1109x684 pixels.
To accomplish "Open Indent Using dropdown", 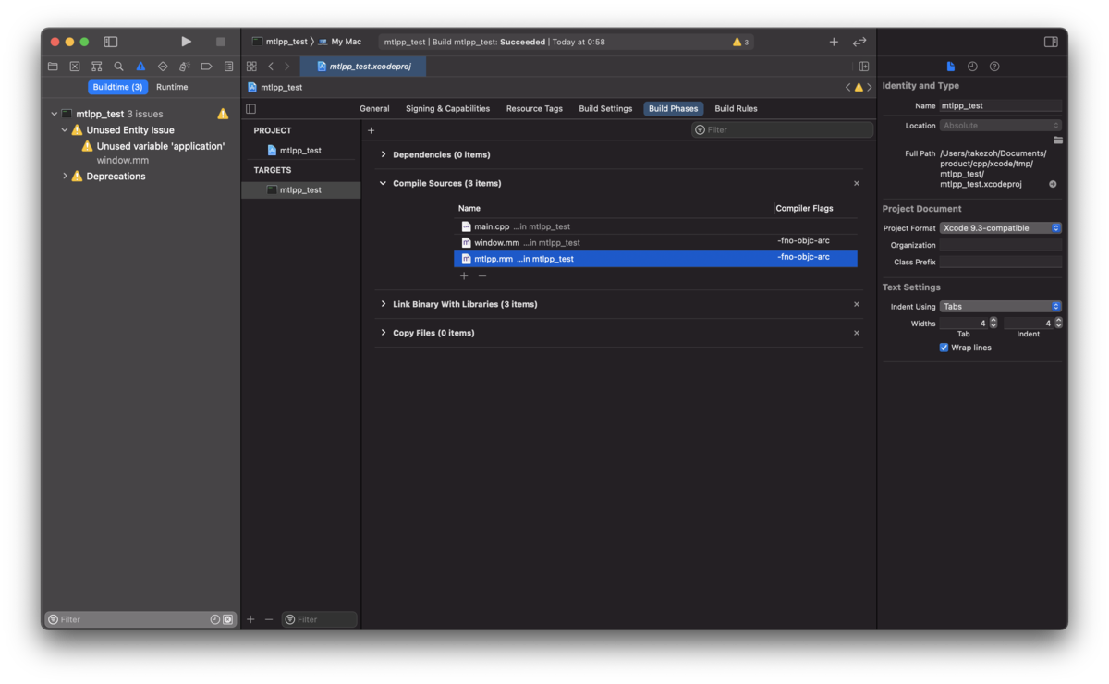I will pyautogui.click(x=1001, y=306).
